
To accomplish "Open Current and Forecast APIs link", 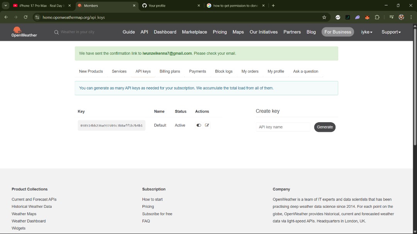I will click(x=34, y=199).
